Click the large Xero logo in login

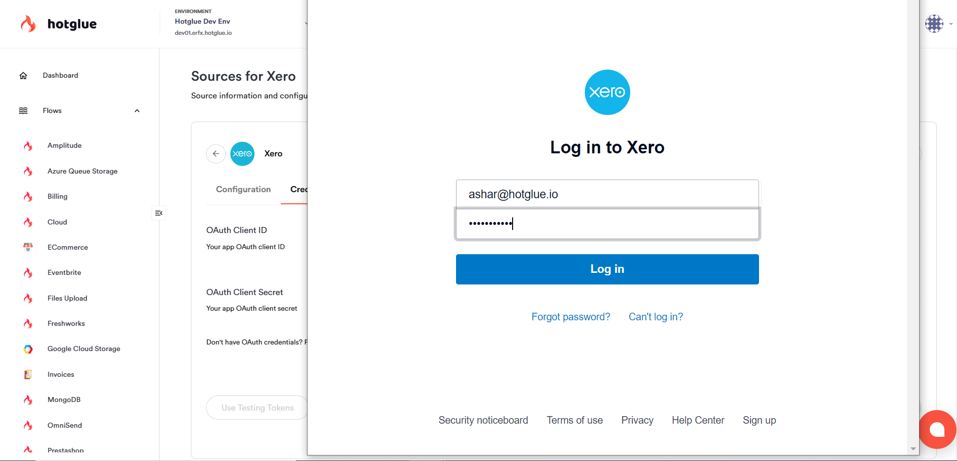pyautogui.click(x=608, y=92)
